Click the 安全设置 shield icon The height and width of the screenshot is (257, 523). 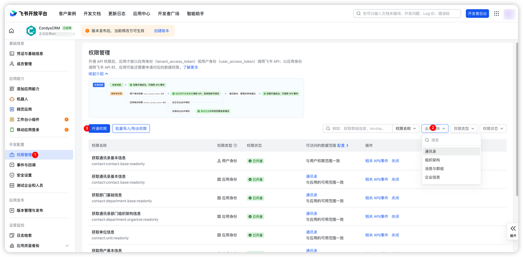[12, 175]
